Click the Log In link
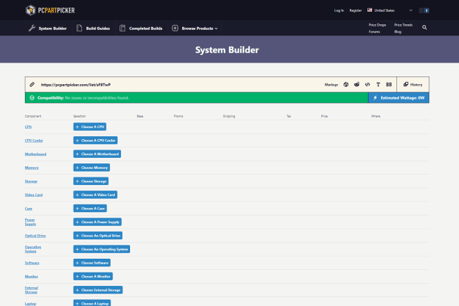 point(339,10)
